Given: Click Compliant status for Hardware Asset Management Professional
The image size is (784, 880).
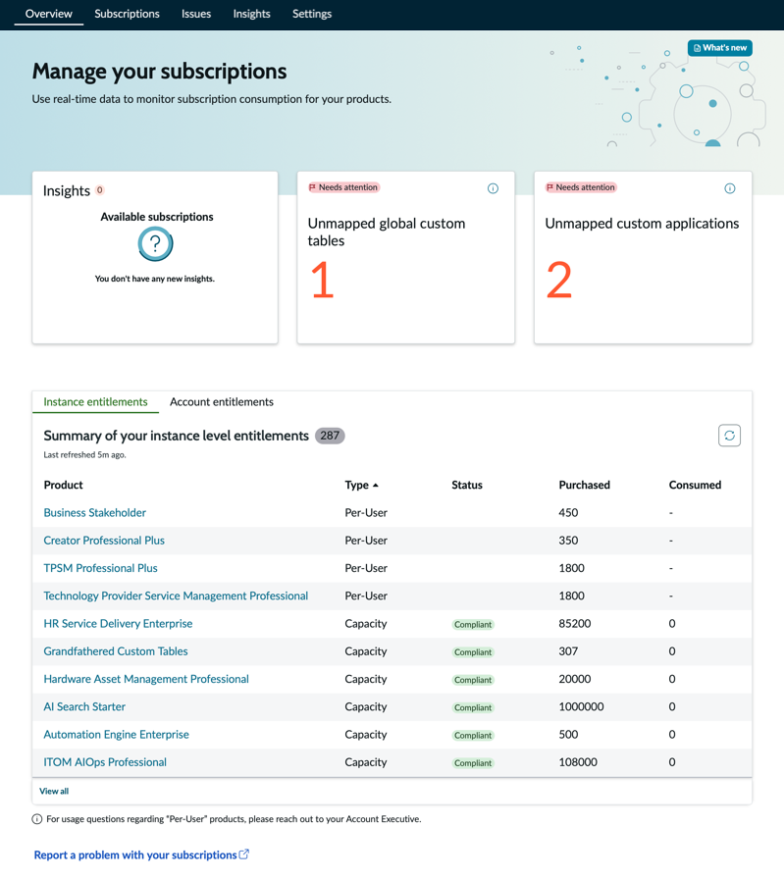Looking at the screenshot, I should [473, 680].
